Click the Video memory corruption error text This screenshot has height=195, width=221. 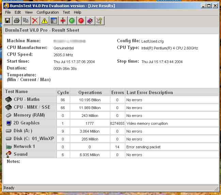[x=147, y=123]
